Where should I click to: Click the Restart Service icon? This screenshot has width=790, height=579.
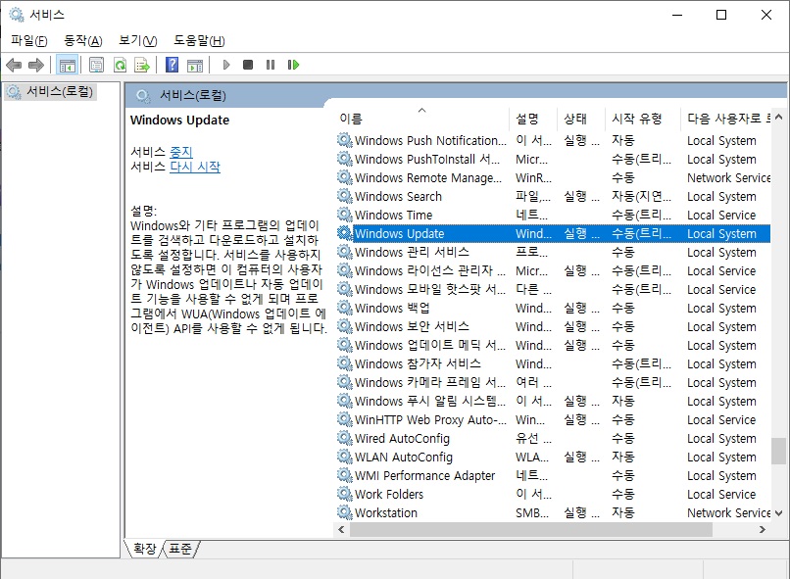point(293,65)
